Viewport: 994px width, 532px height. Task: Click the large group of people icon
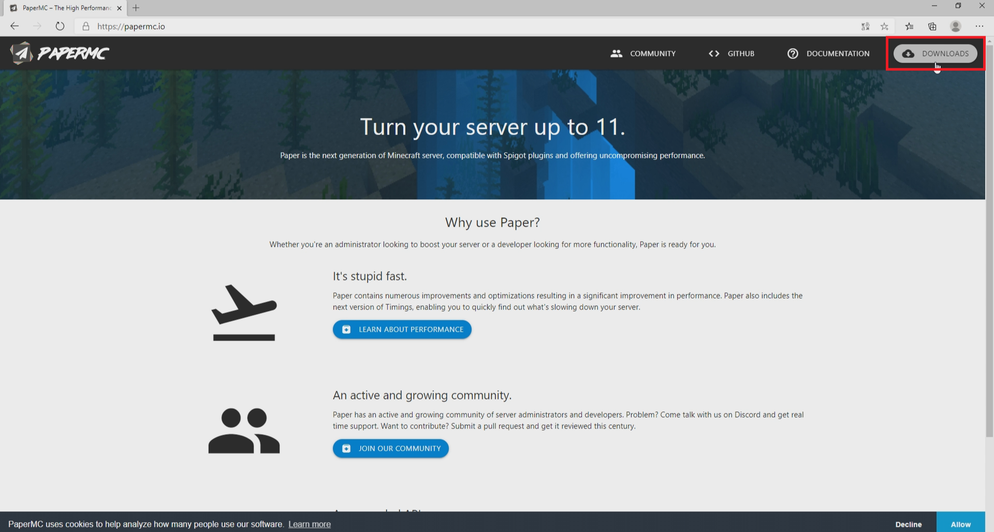tap(244, 431)
